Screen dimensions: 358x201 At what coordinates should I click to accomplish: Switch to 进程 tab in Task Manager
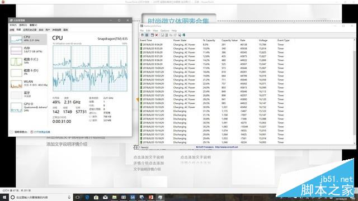12,30
